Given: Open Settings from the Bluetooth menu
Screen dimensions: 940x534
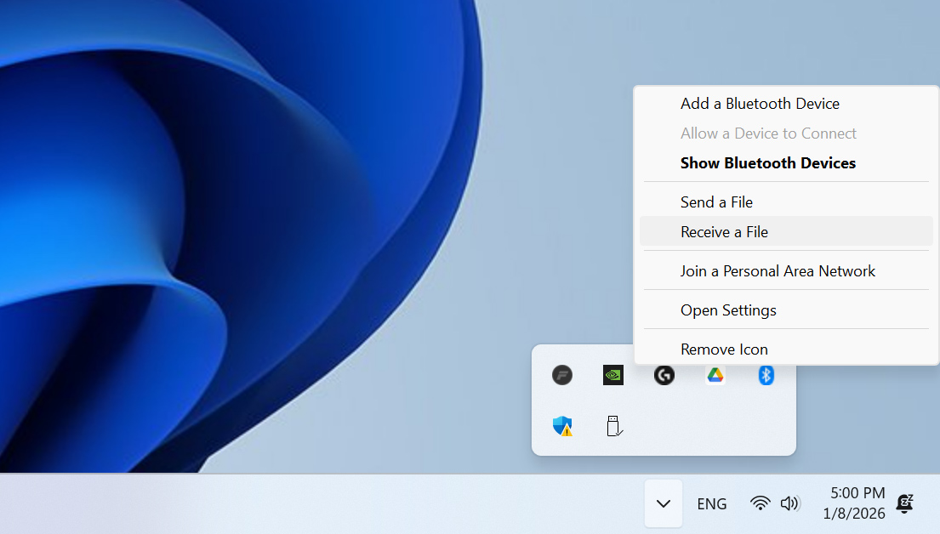Looking at the screenshot, I should (728, 310).
